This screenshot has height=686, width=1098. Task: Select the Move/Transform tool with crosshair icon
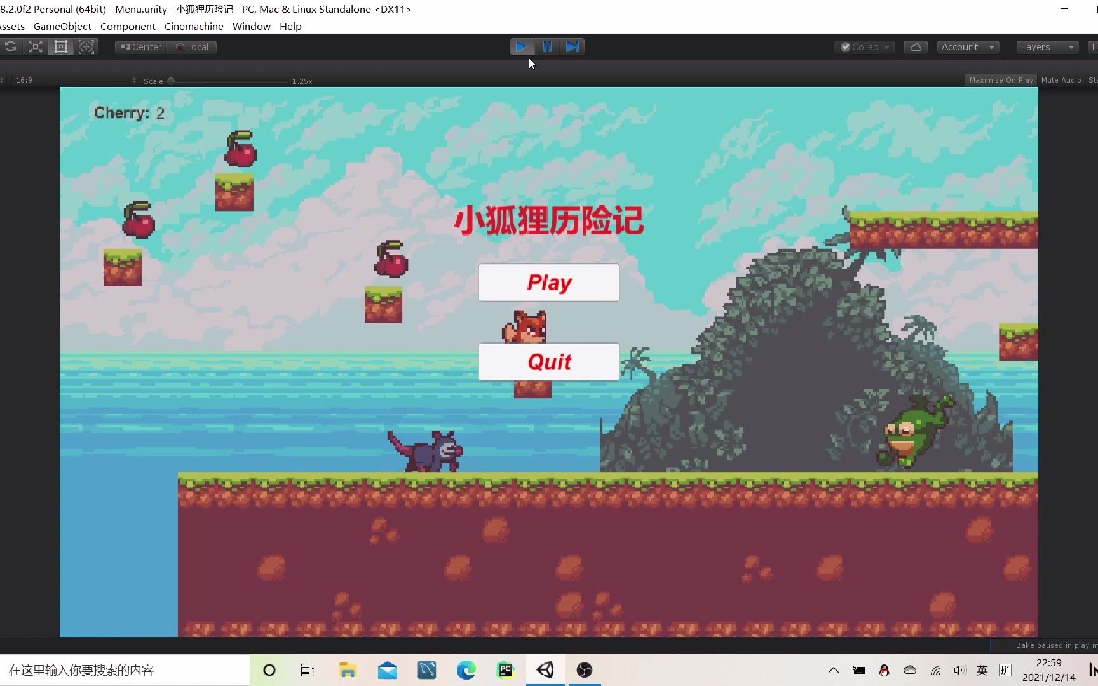86,46
